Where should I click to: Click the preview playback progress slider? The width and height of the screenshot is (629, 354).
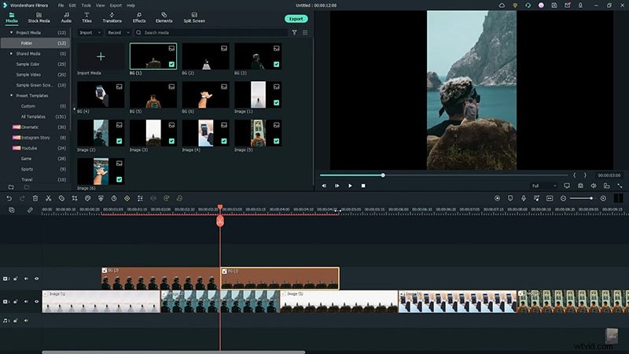443,175
